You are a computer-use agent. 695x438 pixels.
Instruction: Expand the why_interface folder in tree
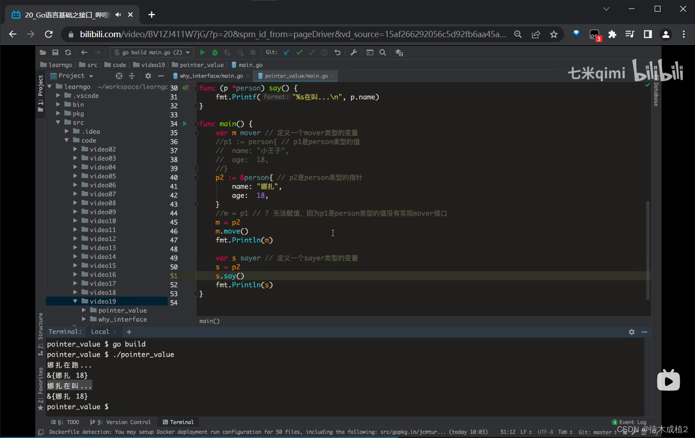click(84, 319)
